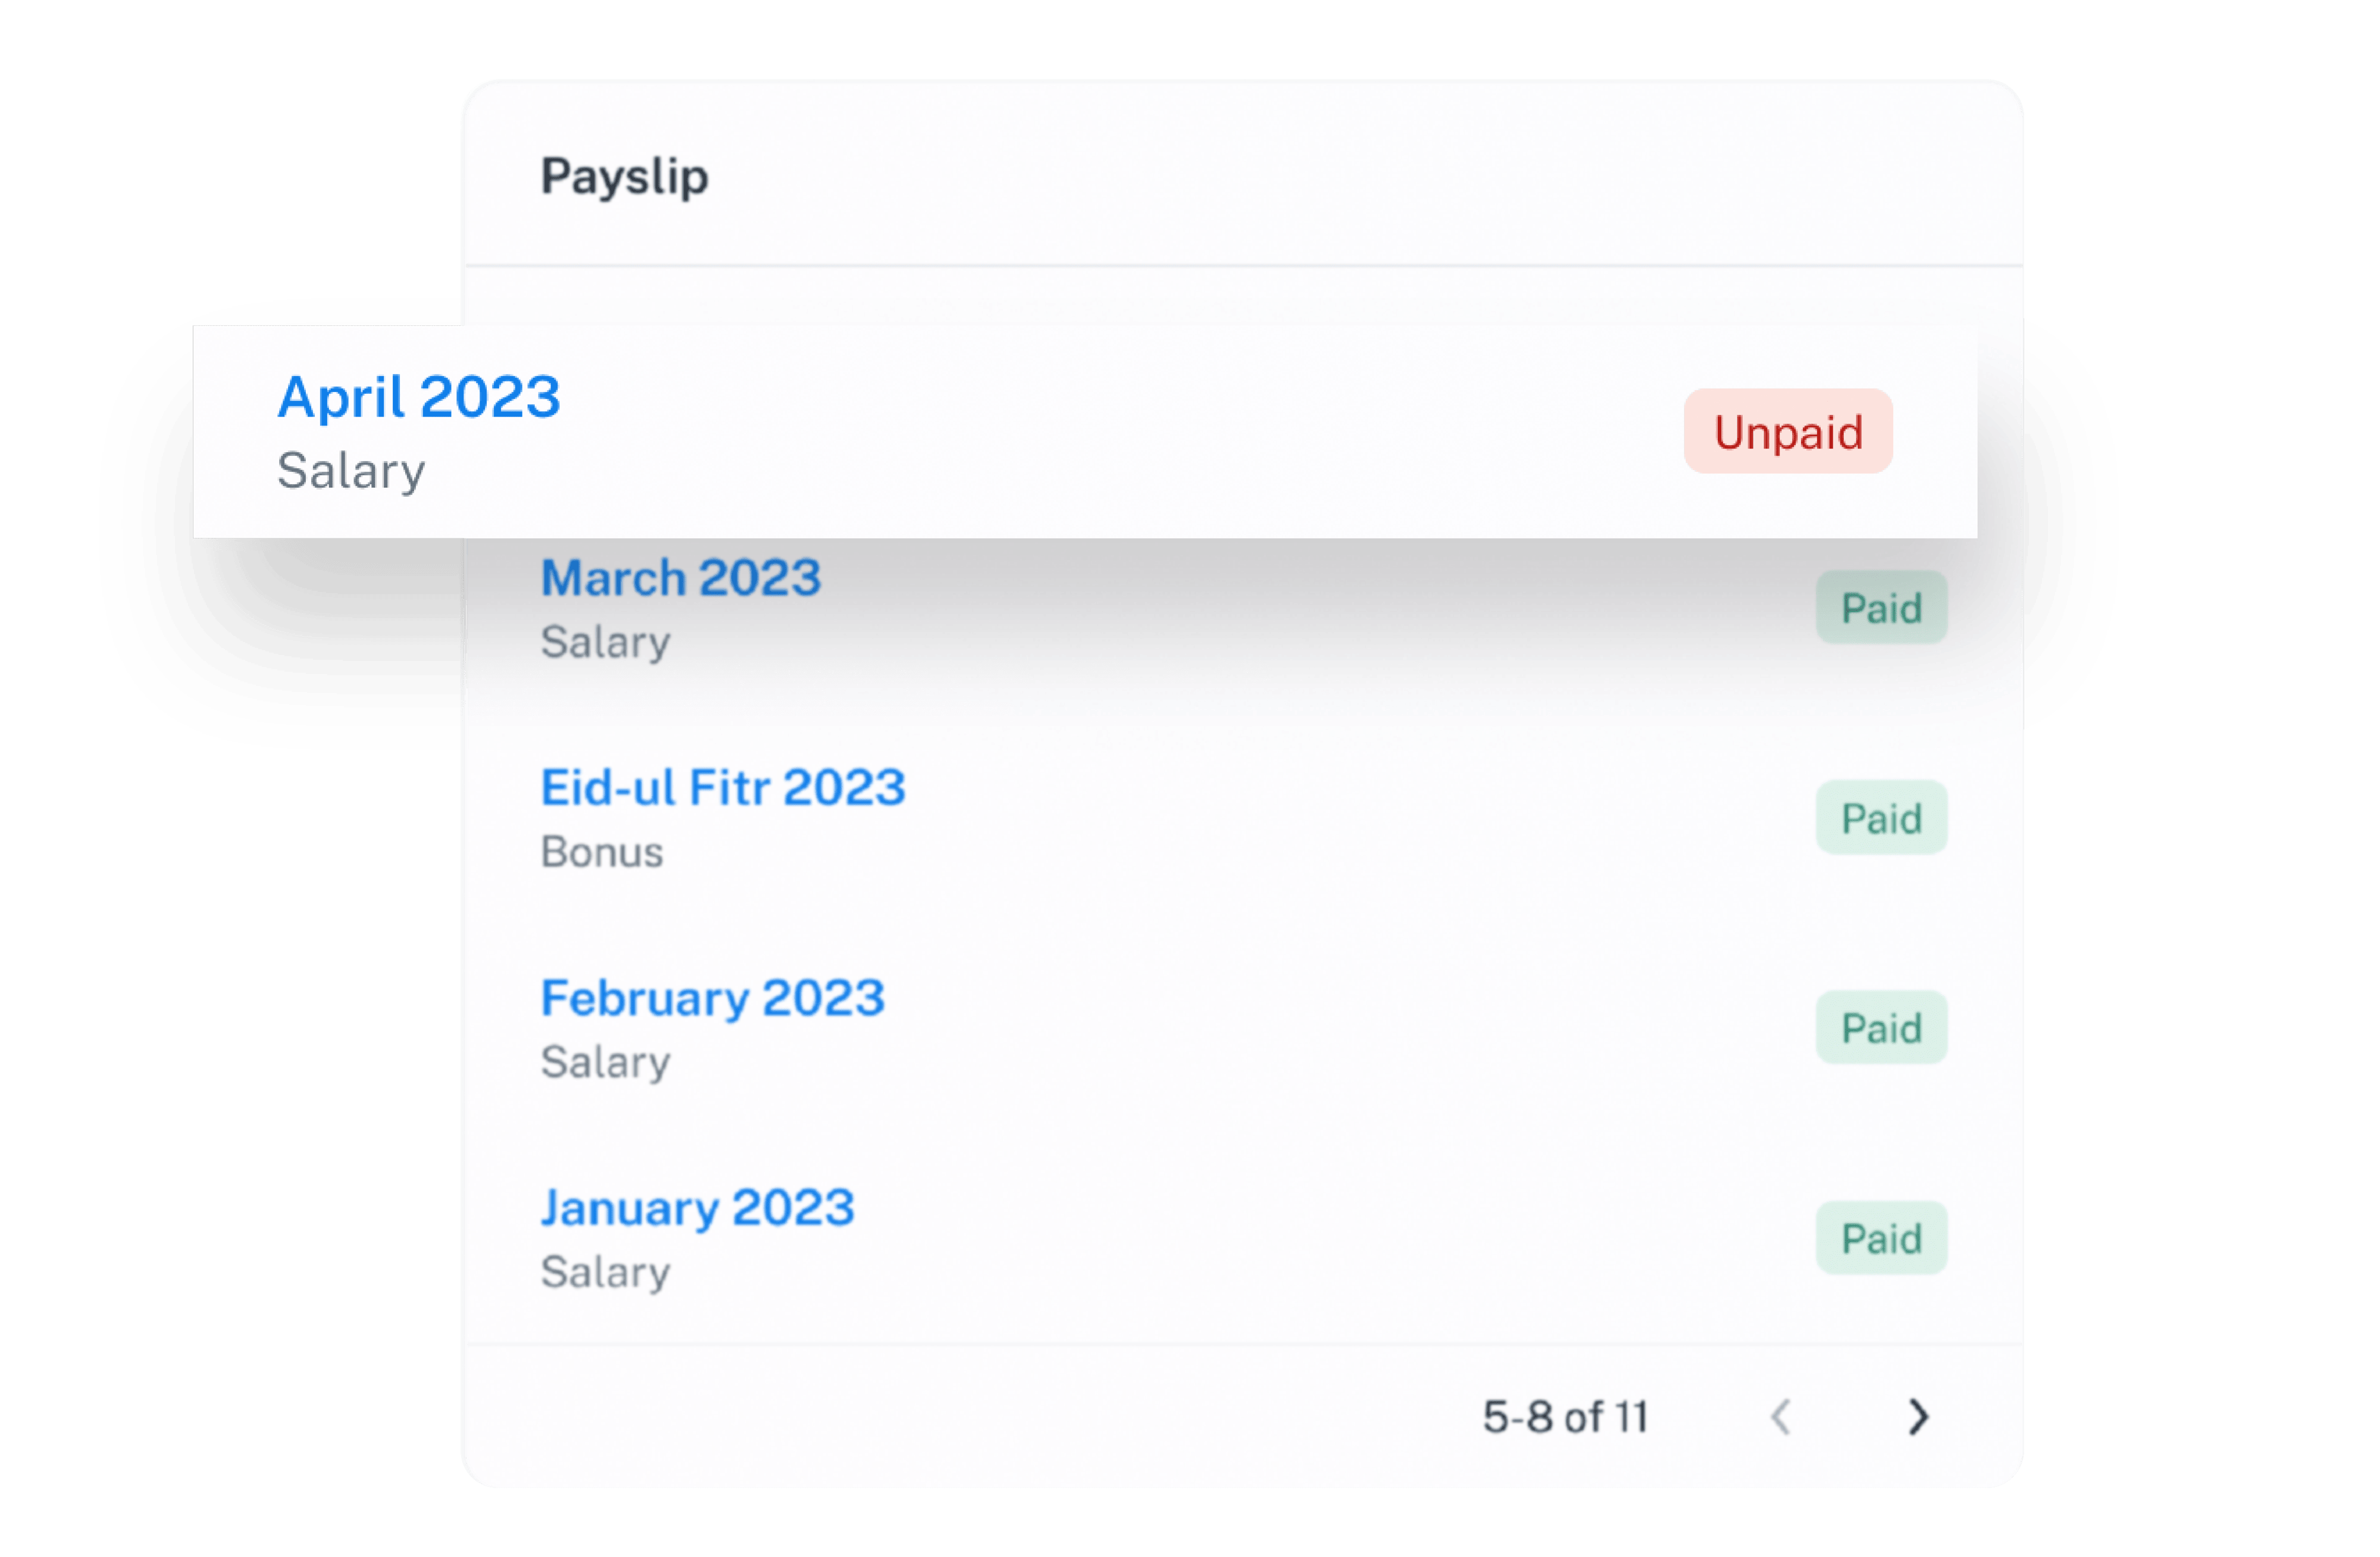2380x1557 pixels.
Task: Open the March 2023 payslip
Action: [x=680, y=578]
